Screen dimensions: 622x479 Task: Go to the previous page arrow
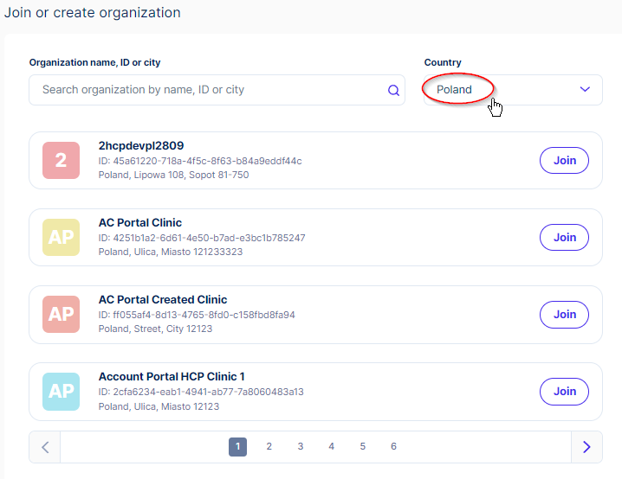point(45,447)
